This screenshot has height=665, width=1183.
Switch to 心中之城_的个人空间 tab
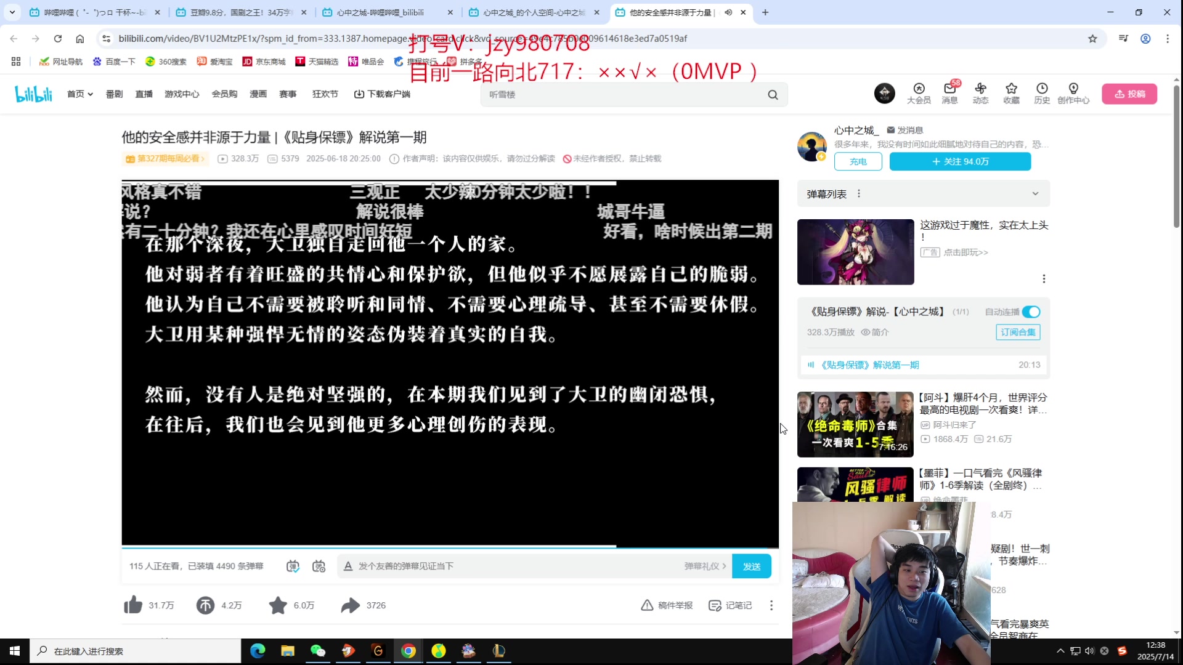534,12
